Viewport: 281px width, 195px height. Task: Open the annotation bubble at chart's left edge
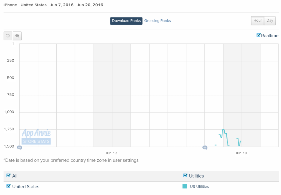click(19, 147)
